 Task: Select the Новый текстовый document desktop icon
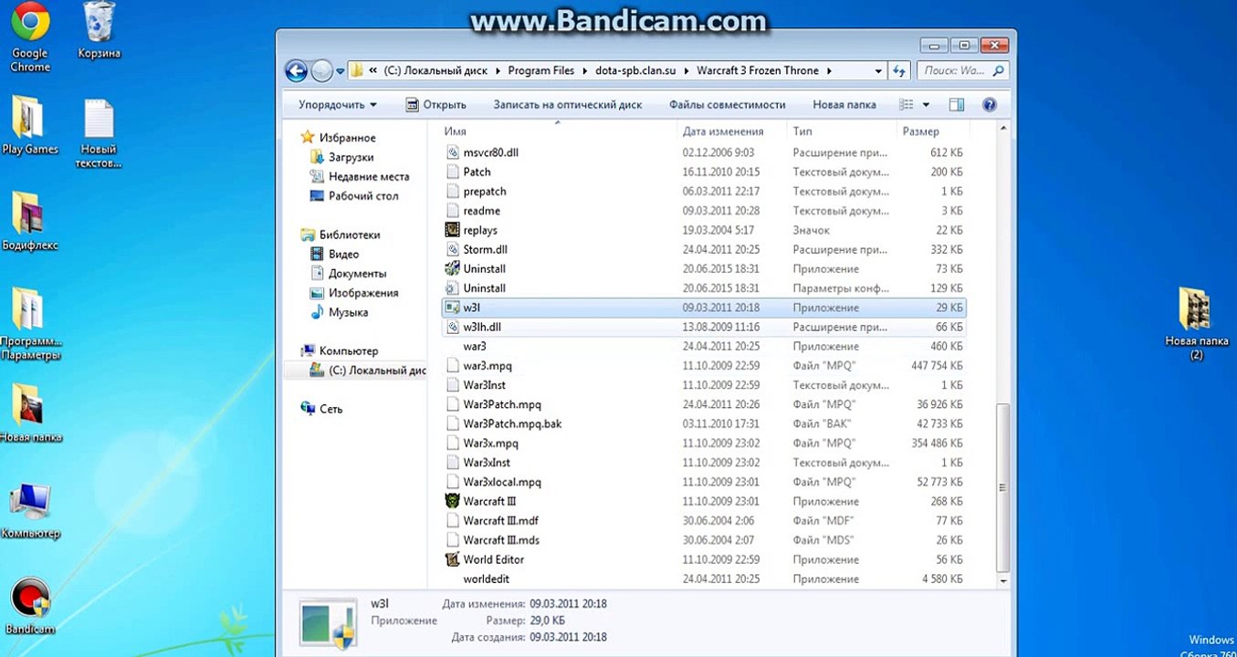pos(99,133)
